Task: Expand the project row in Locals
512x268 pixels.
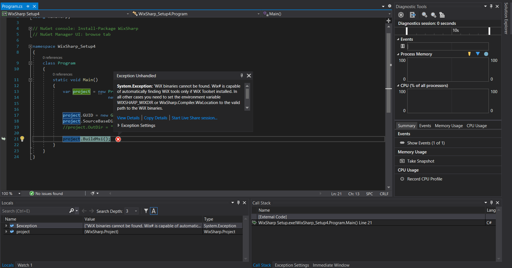Action: pos(6,231)
